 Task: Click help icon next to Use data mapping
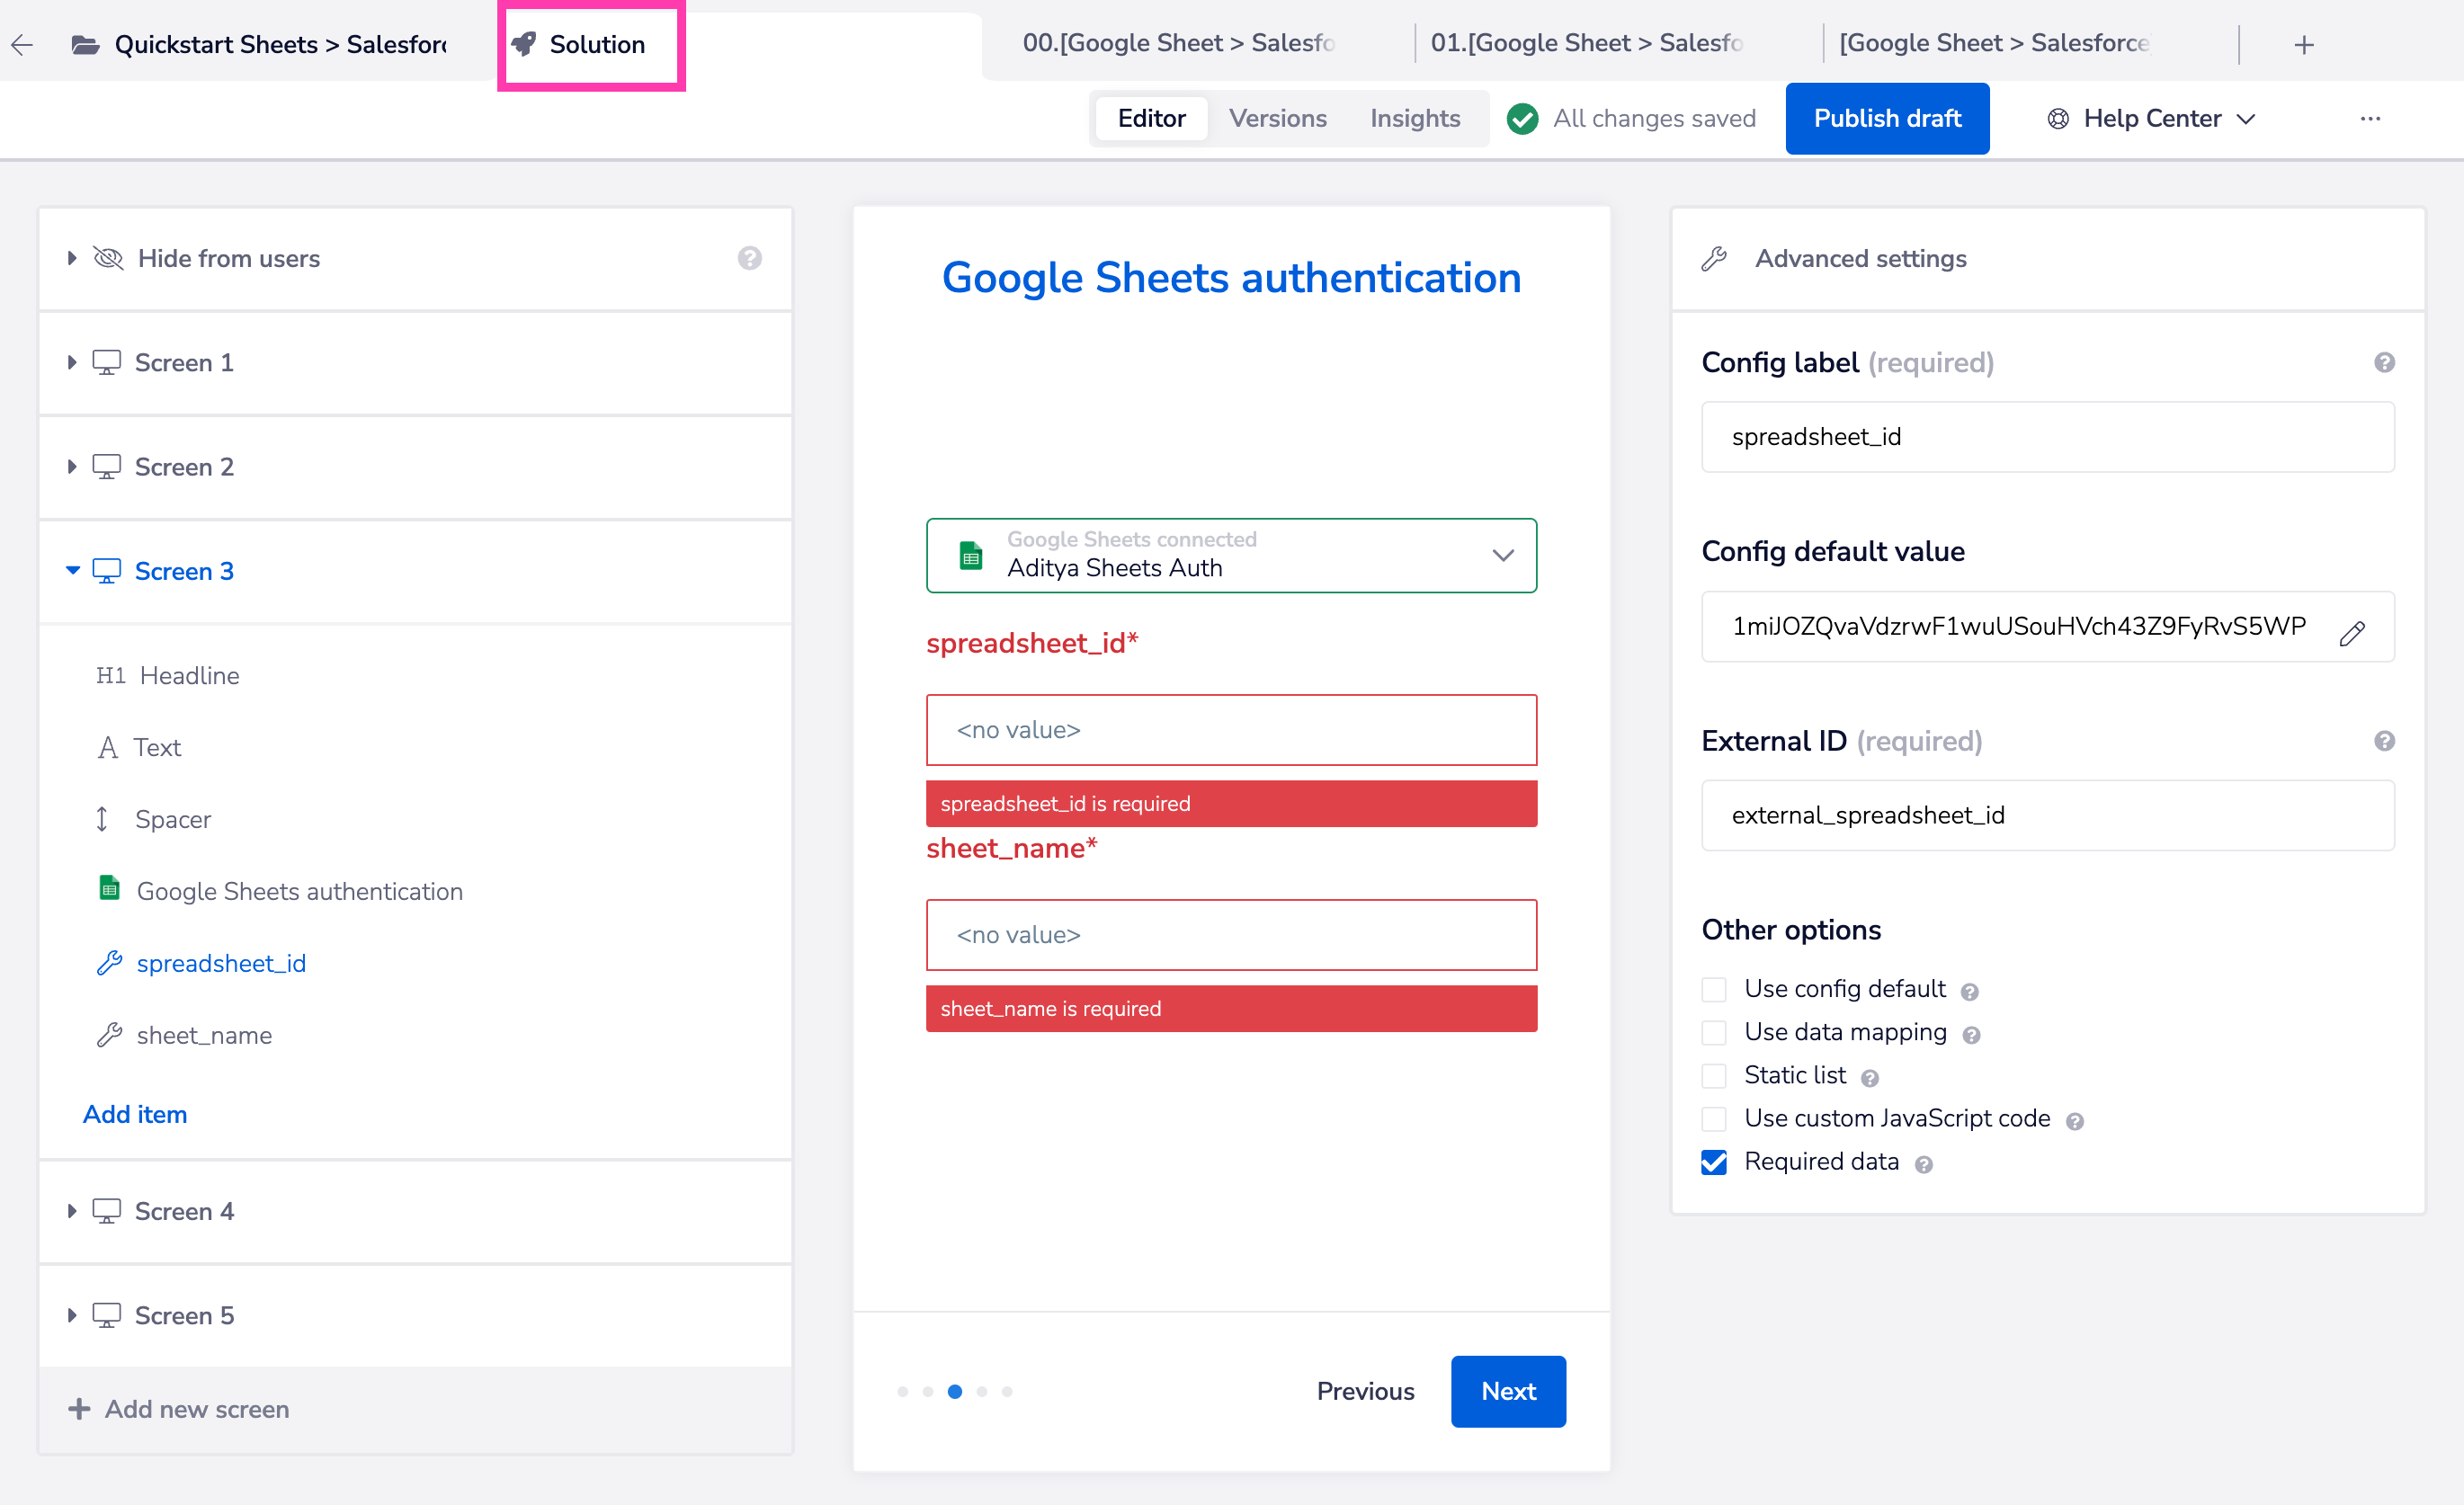(x=1971, y=1035)
